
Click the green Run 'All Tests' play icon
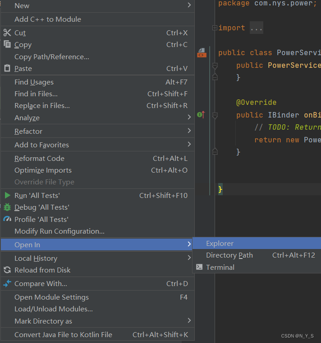7,195
